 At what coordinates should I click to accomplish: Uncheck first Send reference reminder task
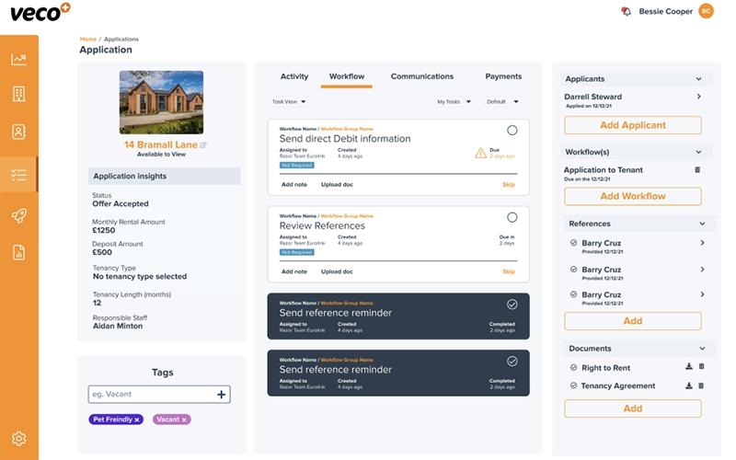tap(512, 305)
